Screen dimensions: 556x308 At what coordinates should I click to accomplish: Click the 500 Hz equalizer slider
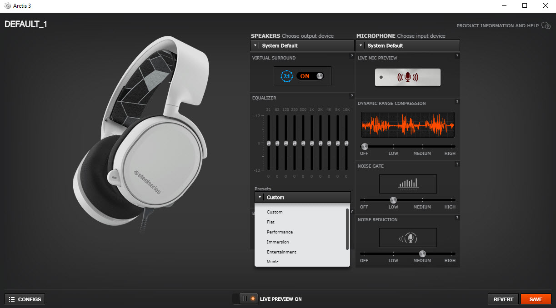point(303,143)
